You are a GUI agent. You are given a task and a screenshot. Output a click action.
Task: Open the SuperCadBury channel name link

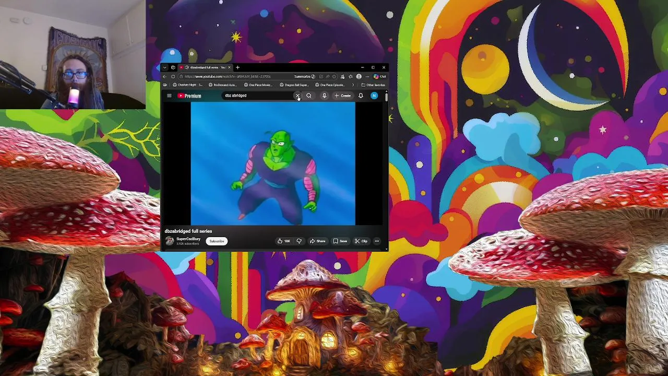[x=188, y=239]
